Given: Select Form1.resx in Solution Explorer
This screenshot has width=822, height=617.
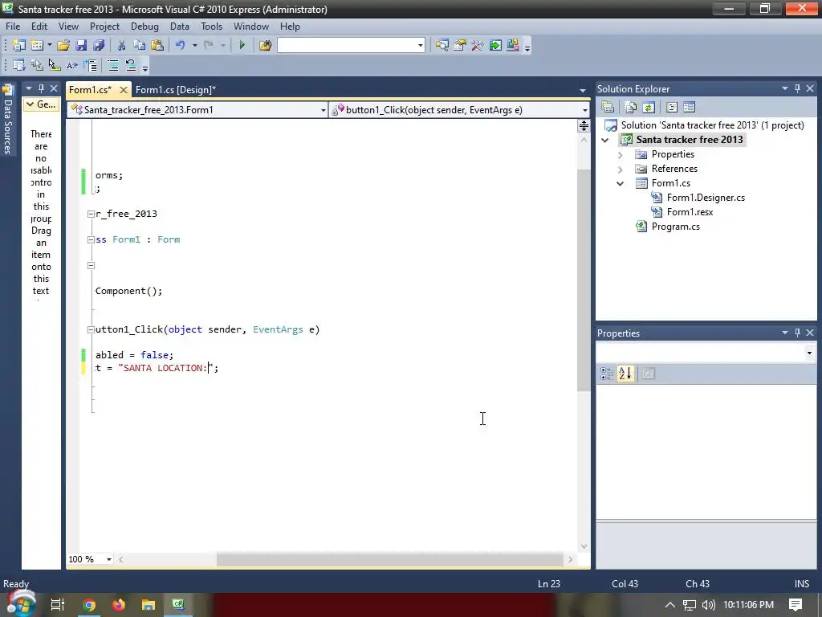Looking at the screenshot, I should (x=690, y=212).
